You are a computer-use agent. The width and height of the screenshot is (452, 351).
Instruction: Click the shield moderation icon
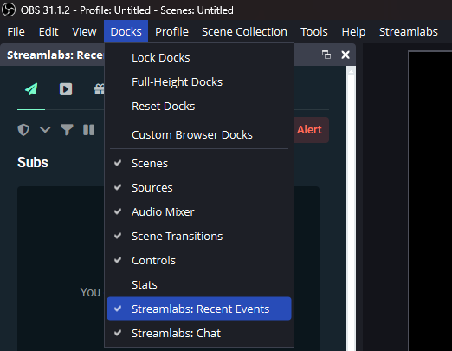click(23, 130)
